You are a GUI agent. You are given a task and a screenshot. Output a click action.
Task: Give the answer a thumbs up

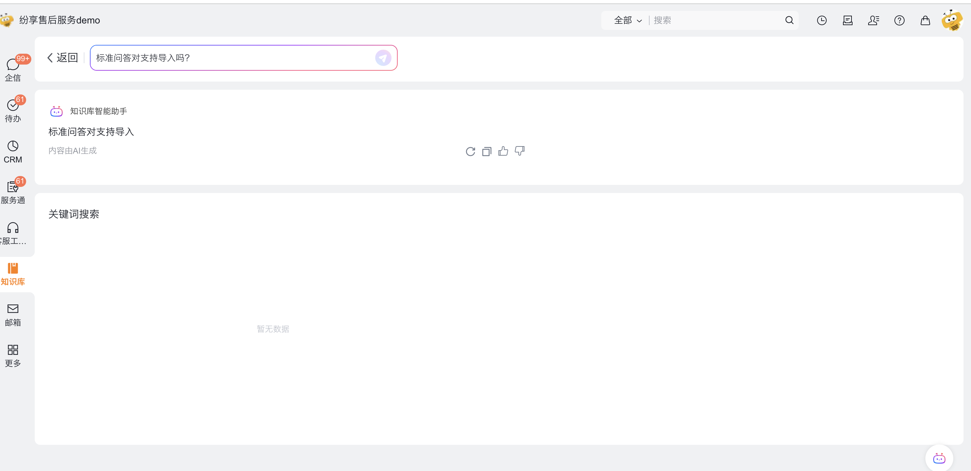503,151
